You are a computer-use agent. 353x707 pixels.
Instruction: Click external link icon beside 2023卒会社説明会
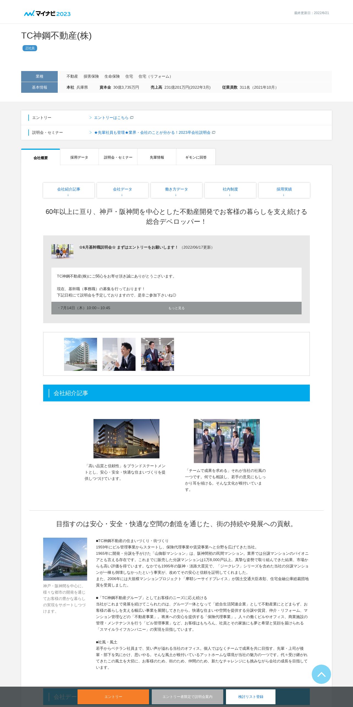(214, 132)
